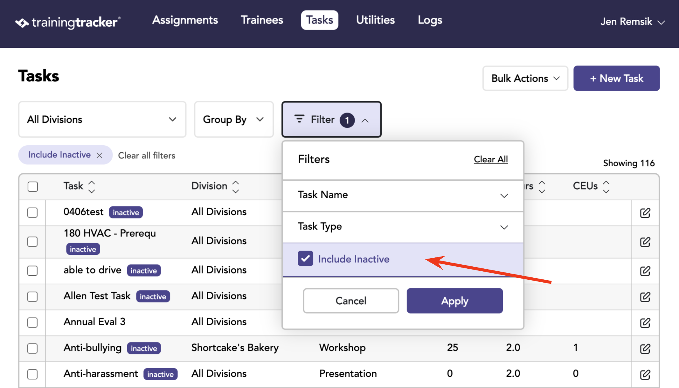Toggle the select-all tasks checkbox
This screenshot has height=388, width=679.
[x=33, y=186]
